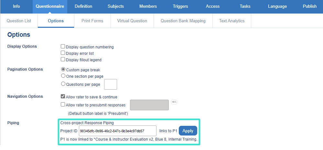Viewport: 323px width, 150px height.
Task: Open the Text Analytics tab
Action: [x=232, y=21]
